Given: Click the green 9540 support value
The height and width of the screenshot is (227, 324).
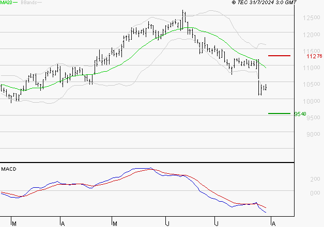Looking at the screenshot, I should [x=300, y=114].
